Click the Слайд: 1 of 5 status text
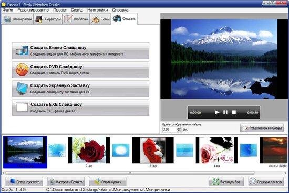This screenshot has width=289, height=193. pyautogui.click(x=14, y=190)
